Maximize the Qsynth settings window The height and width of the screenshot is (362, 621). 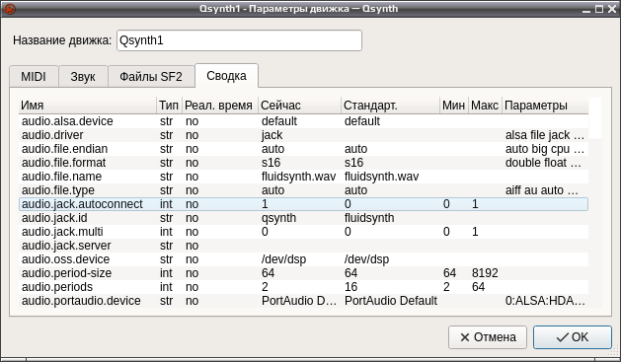(599, 9)
